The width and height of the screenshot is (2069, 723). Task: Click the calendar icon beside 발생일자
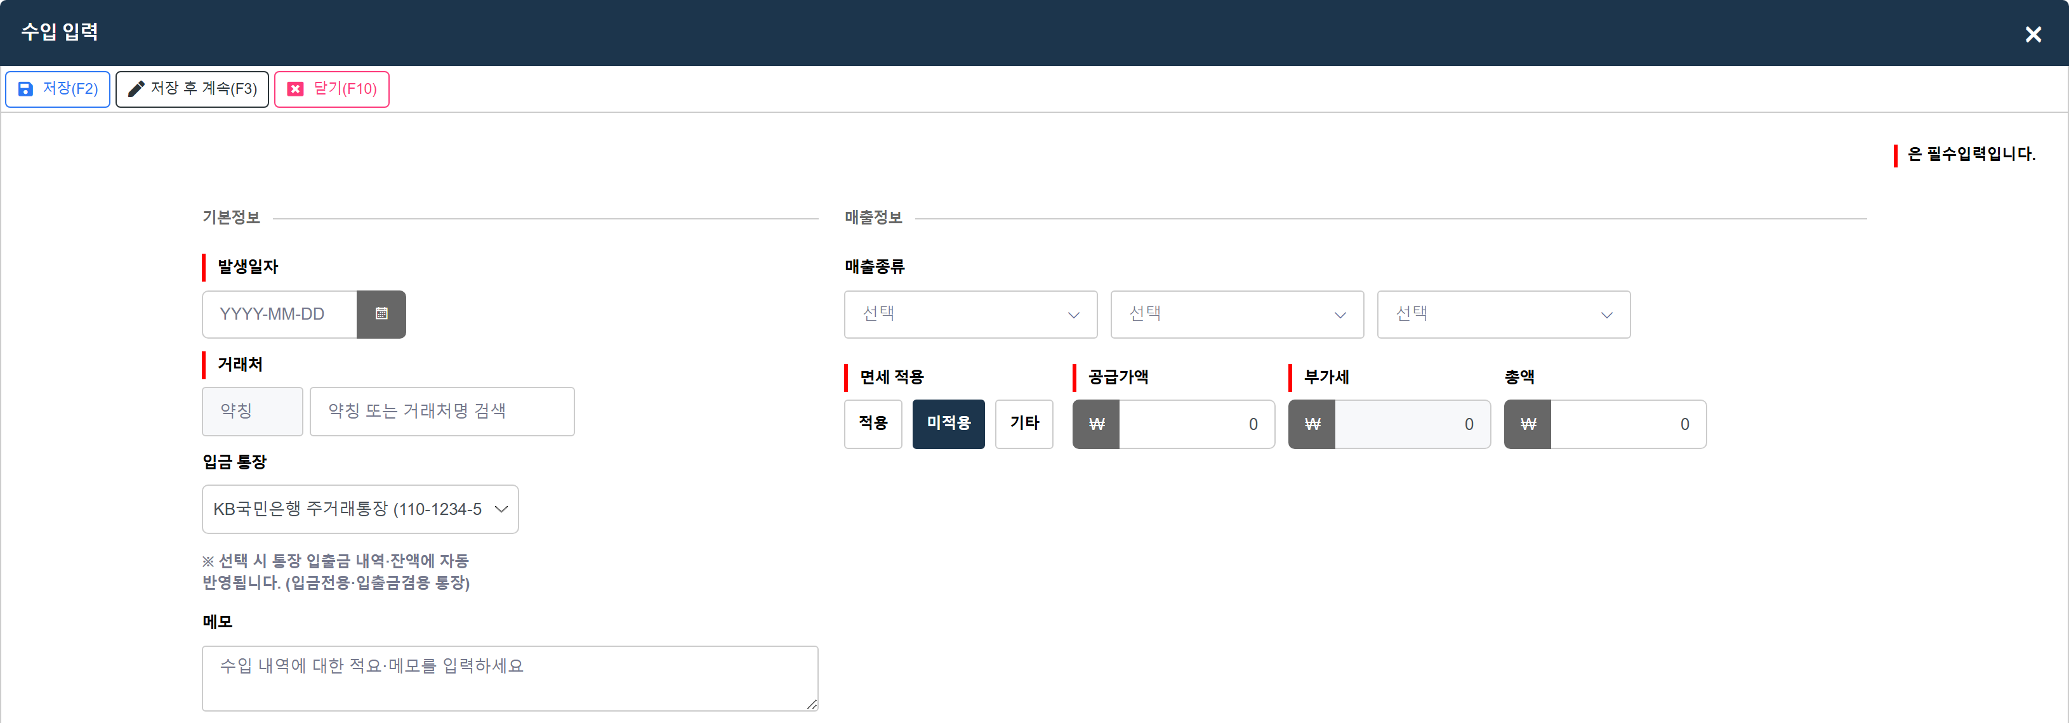click(x=381, y=314)
